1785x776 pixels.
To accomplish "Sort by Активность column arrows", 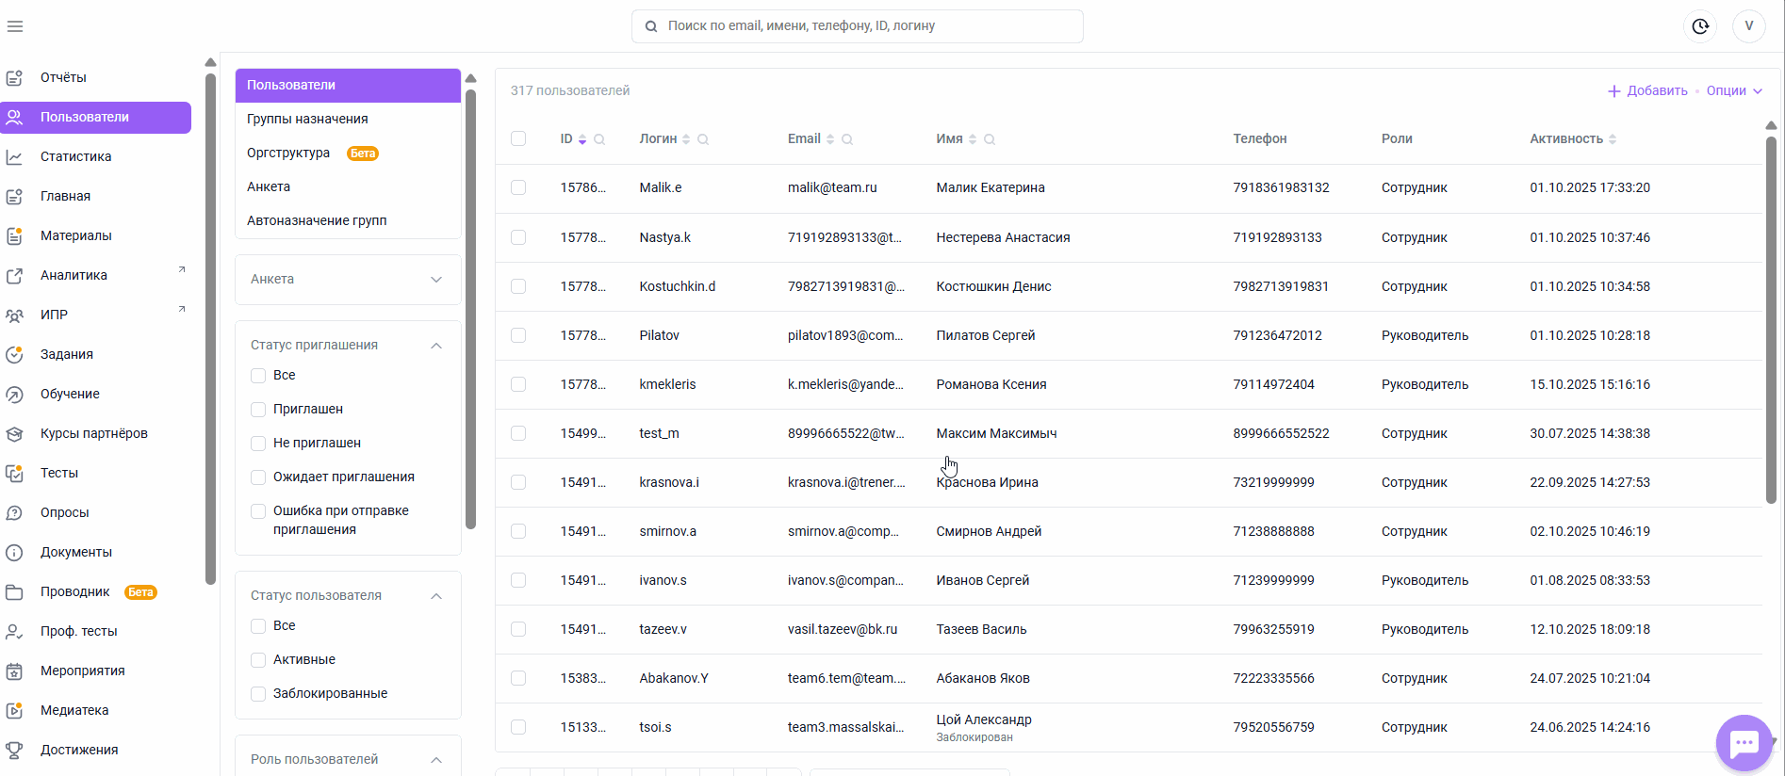I will (x=1613, y=139).
